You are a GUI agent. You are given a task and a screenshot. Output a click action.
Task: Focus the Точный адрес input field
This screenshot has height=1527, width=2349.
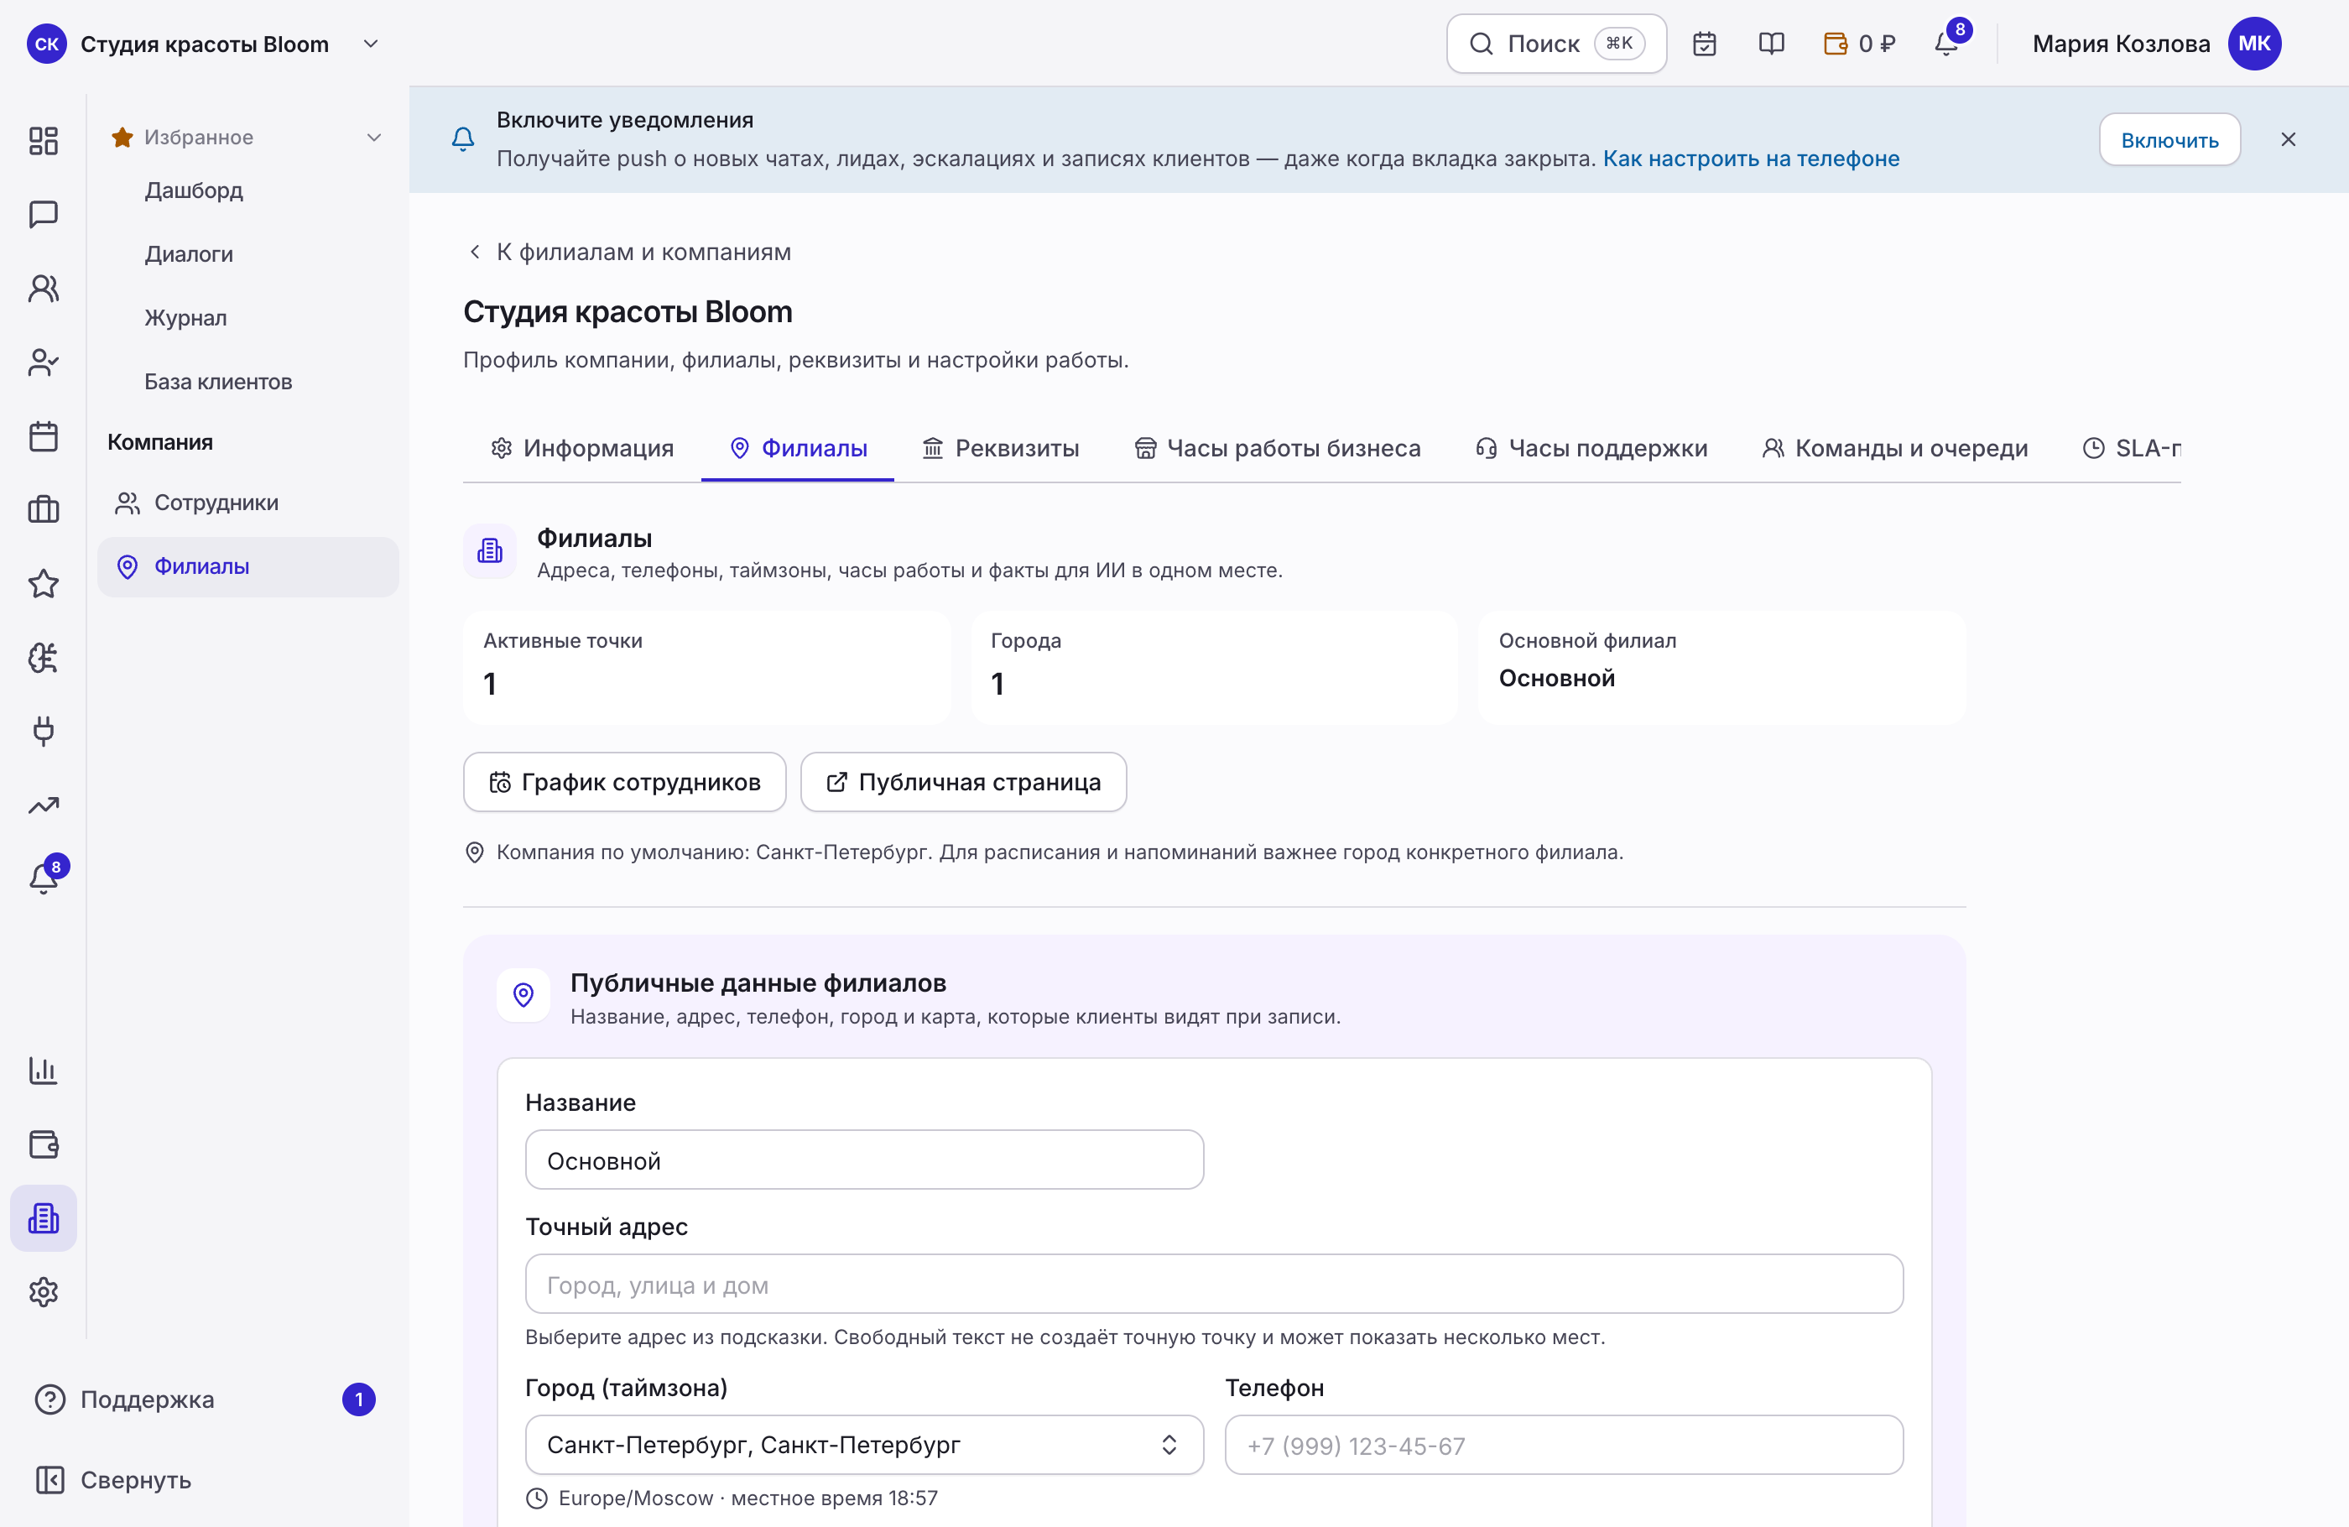click(1214, 1285)
